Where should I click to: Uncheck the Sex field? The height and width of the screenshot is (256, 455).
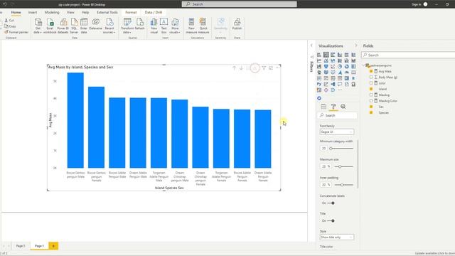point(371,107)
